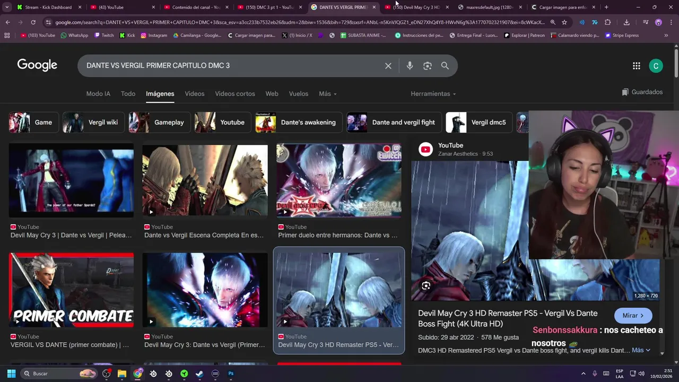Open a new browser tab

(606, 7)
